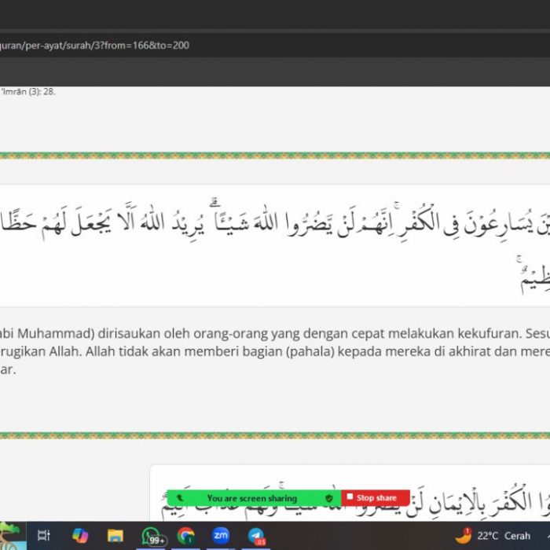Click the phone icon on sharing bar
The height and width of the screenshot is (550, 550).
(x=179, y=498)
